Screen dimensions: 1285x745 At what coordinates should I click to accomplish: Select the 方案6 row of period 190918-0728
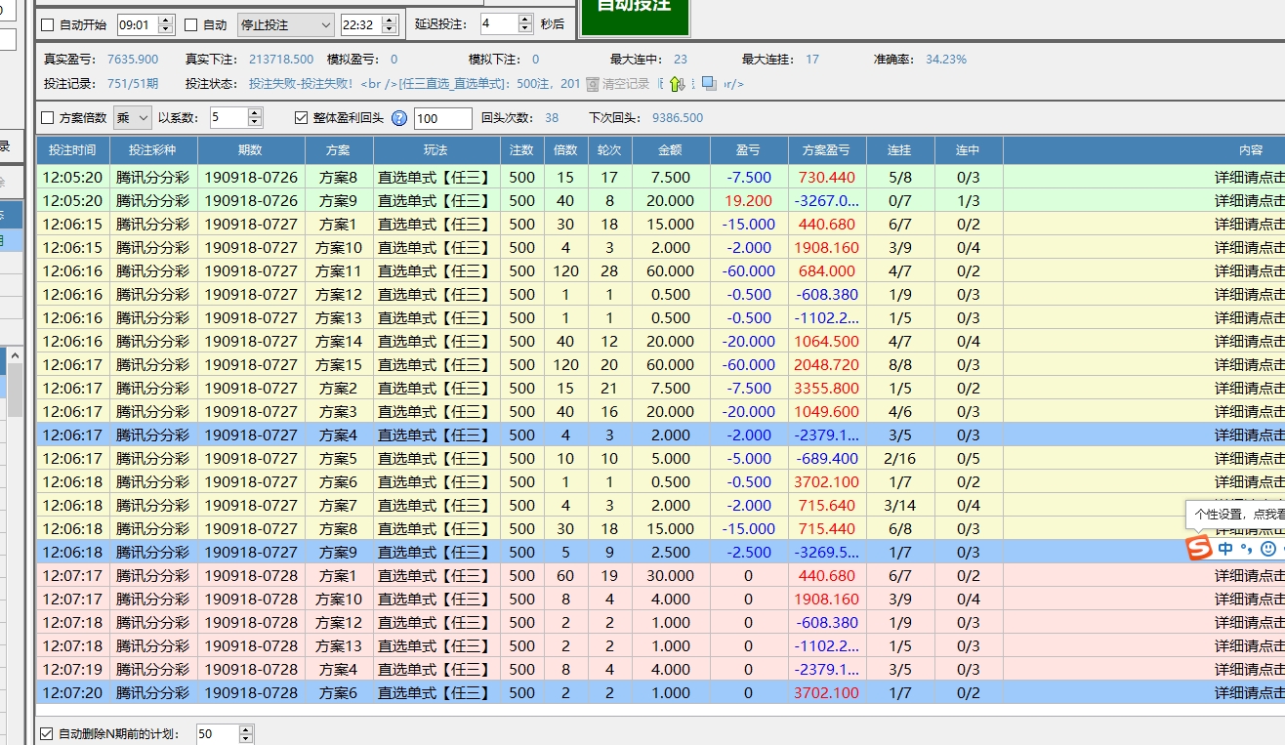(x=661, y=692)
